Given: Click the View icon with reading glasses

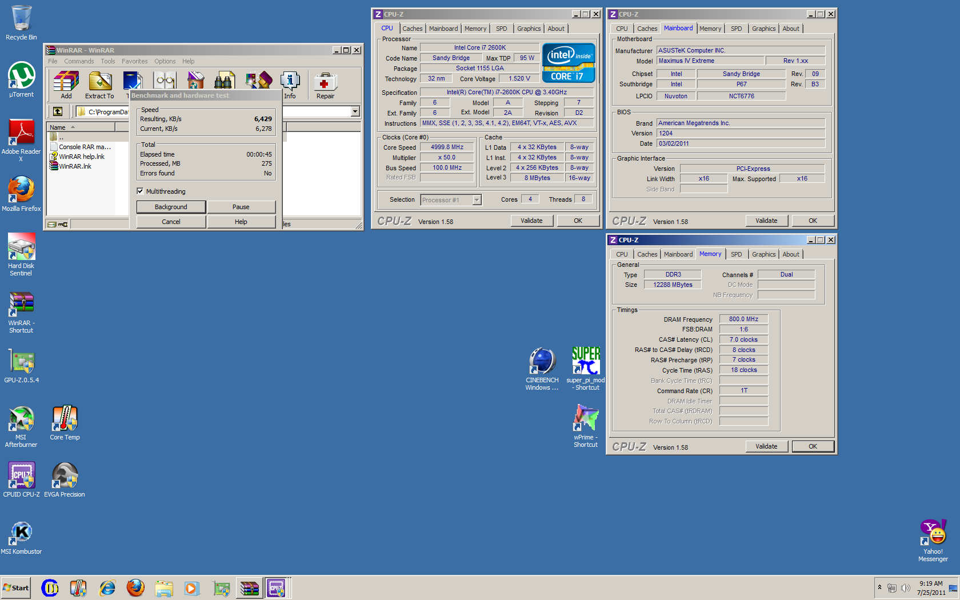Looking at the screenshot, I should click(165, 81).
